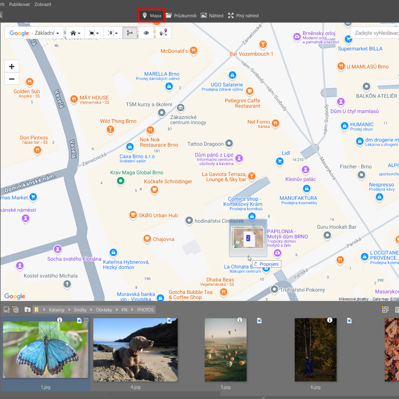
Task: Click the Krav Maga Global Brno green pin
Action: (x=121, y=181)
